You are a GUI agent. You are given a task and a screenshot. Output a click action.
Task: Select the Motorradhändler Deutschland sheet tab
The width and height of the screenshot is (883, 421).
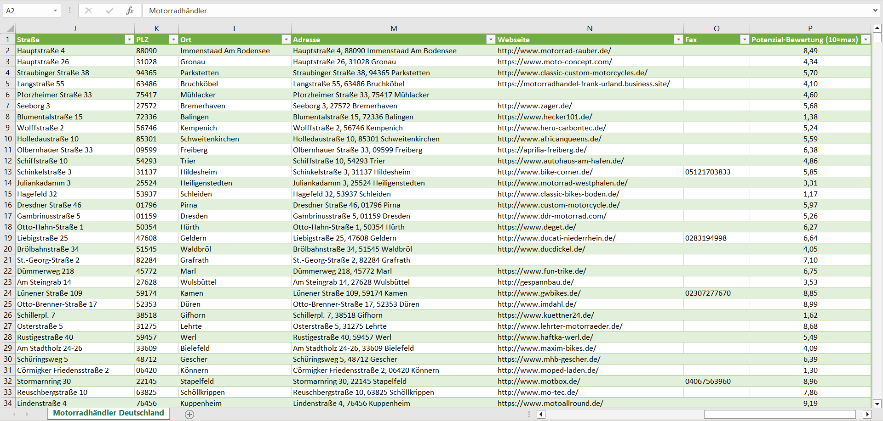[x=109, y=413]
